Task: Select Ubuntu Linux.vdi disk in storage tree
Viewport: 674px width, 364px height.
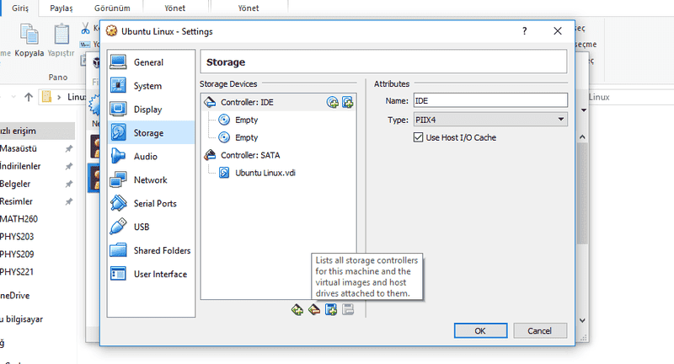Action: (x=265, y=174)
